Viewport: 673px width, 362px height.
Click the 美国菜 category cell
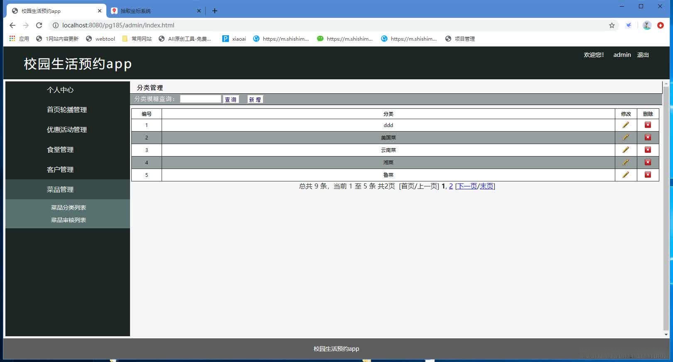pyautogui.click(x=388, y=137)
